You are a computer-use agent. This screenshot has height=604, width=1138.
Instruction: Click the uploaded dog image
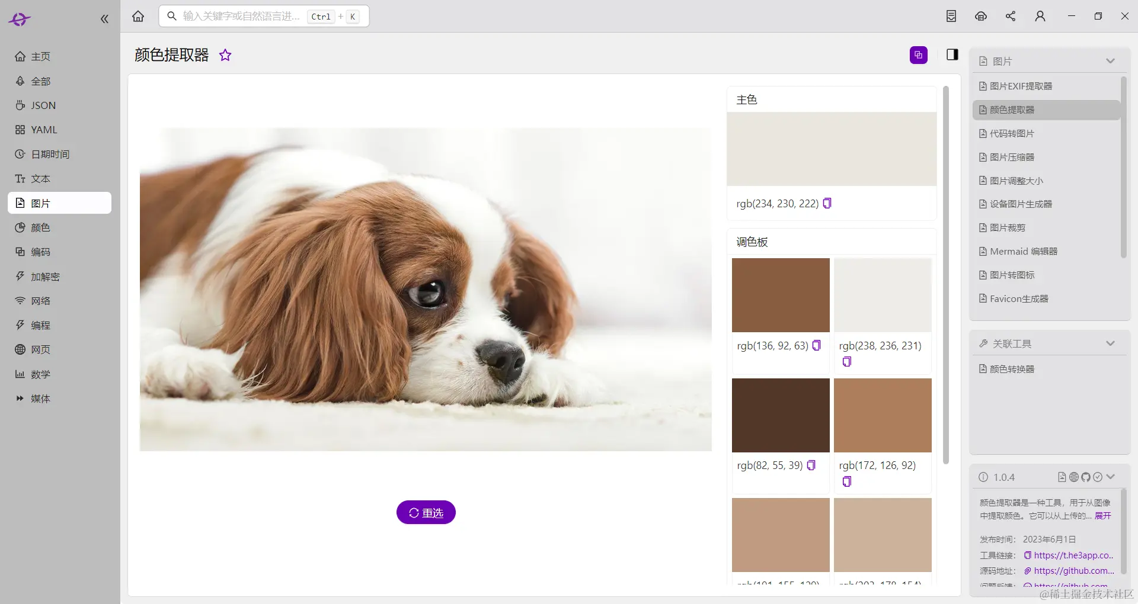click(426, 290)
